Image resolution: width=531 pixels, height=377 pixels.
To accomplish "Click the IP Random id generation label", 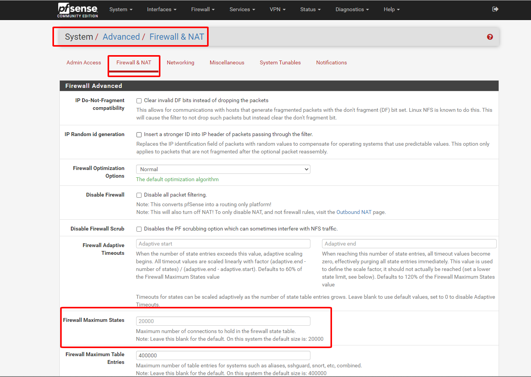I will pos(94,134).
